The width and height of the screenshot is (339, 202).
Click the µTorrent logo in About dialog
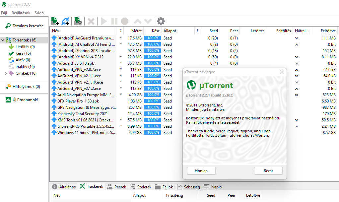191,85
